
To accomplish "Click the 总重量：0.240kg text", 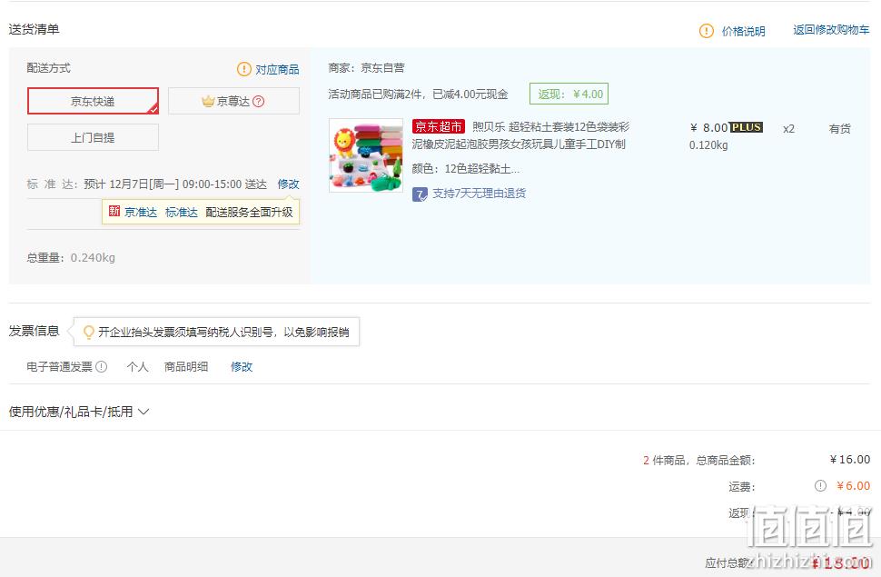I will point(71,257).
